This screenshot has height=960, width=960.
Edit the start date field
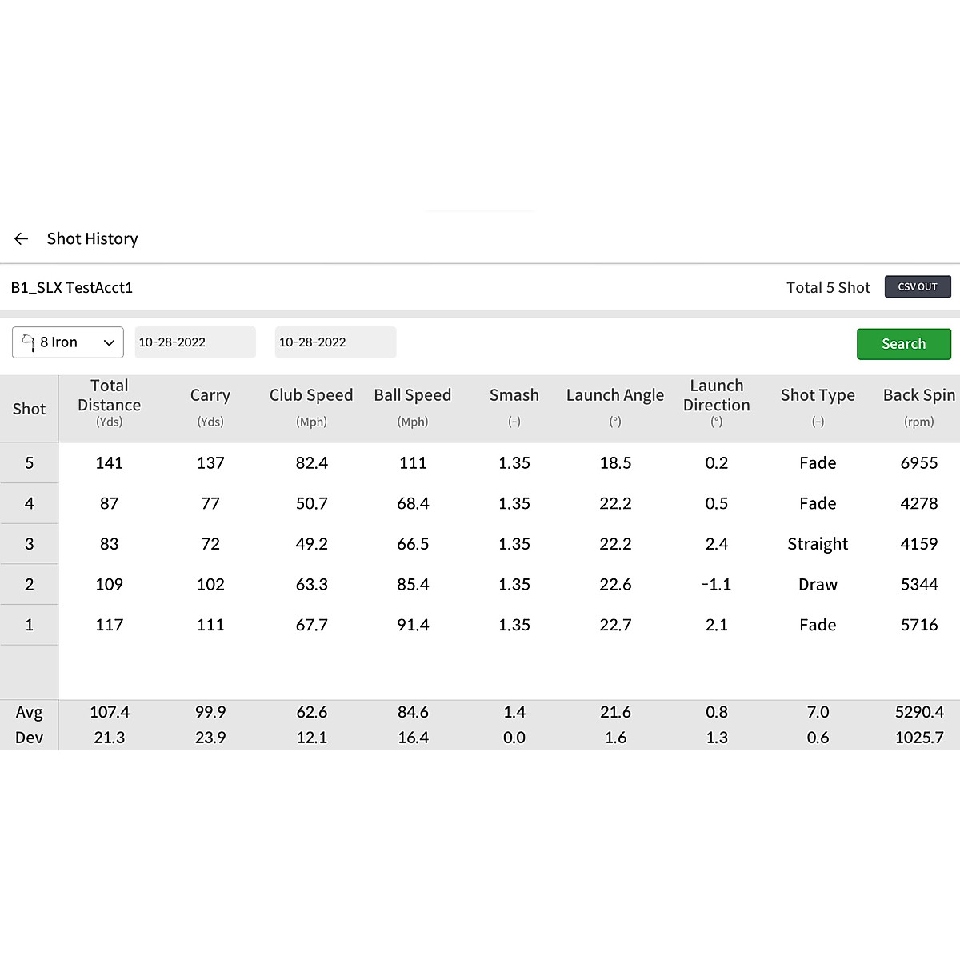click(194, 342)
